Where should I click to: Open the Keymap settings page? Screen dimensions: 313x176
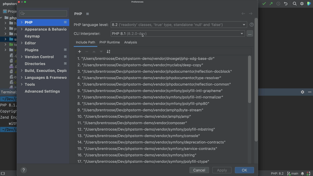click(x=32, y=36)
